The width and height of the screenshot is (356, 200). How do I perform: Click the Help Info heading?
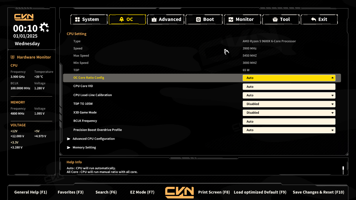74,162
